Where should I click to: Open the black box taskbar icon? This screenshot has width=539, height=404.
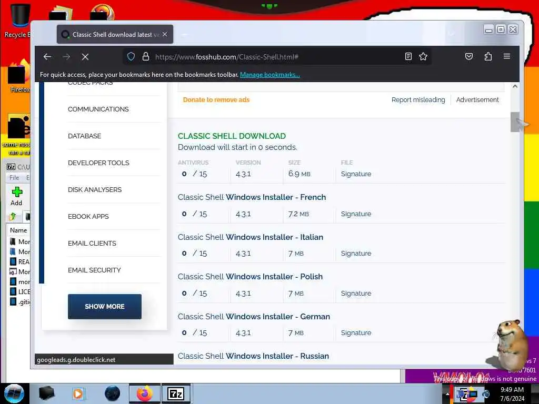(47, 393)
